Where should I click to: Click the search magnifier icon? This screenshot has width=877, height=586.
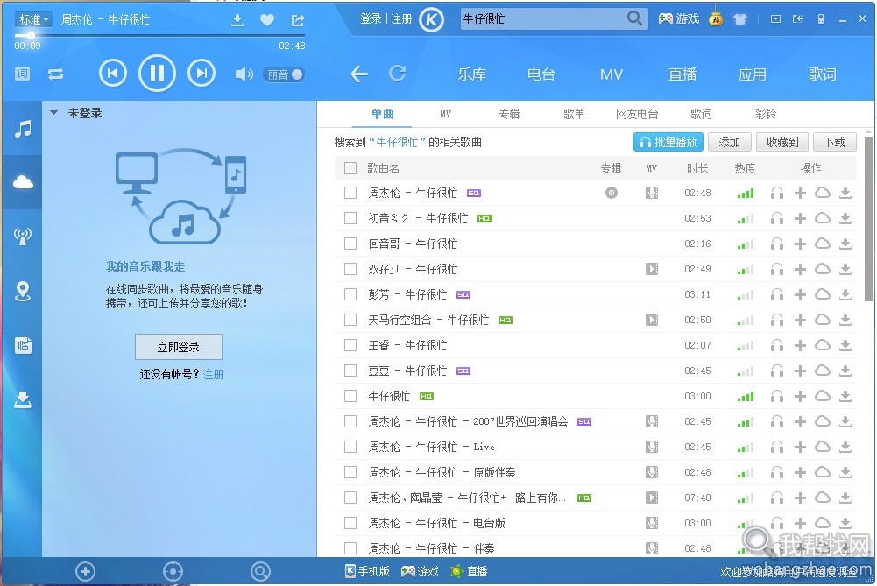tap(634, 18)
